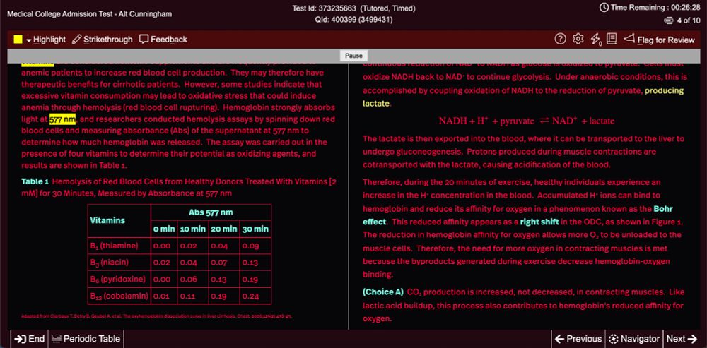The height and width of the screenshot is (348, 707).
Task: Select the B3 (niacin) table row label
Action: (x=110, y=263)
